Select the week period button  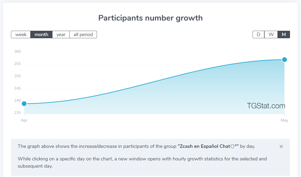point(21,34)
